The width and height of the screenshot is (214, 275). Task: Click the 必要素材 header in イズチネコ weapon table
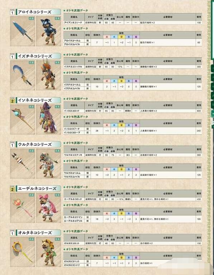coord(168,61)
